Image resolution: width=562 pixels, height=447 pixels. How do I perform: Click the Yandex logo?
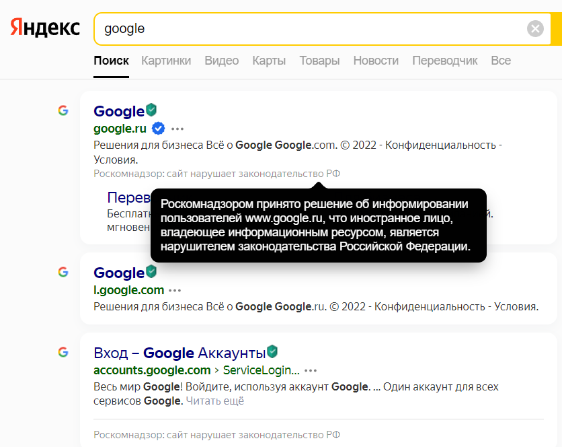[x=45, y=28]
